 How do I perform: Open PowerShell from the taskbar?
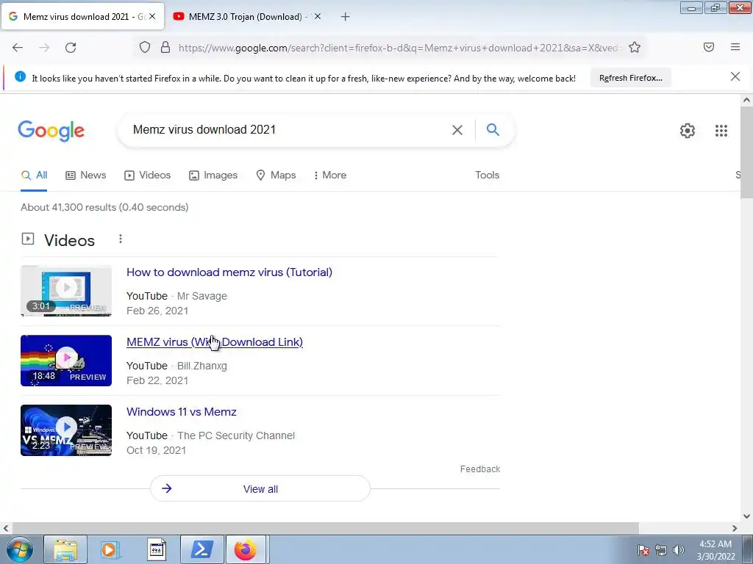(202, 549)
